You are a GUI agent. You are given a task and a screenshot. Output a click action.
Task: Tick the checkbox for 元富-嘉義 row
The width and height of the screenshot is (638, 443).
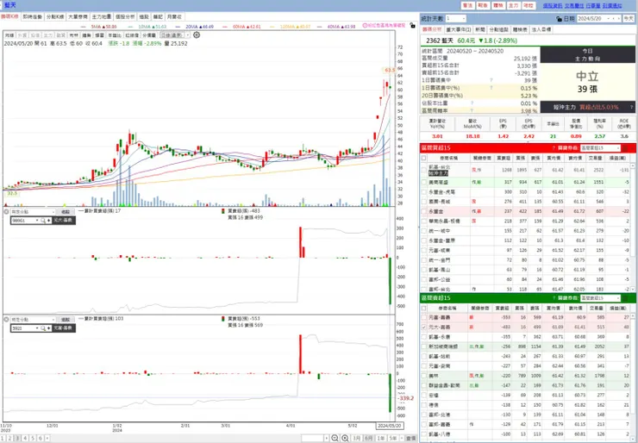point(424,317)
